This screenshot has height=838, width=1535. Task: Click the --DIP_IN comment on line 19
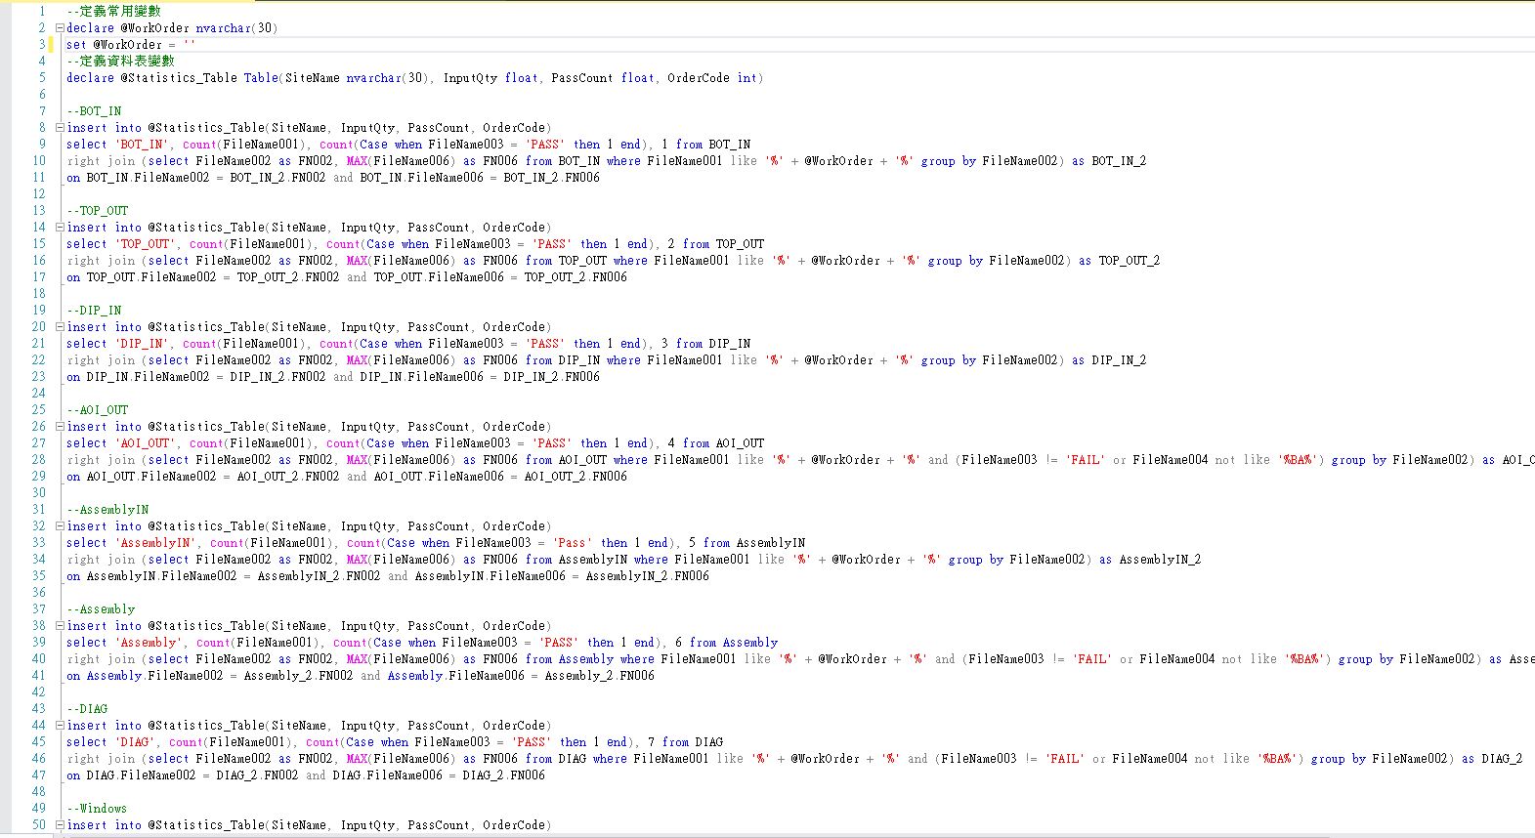pos(94,311)
